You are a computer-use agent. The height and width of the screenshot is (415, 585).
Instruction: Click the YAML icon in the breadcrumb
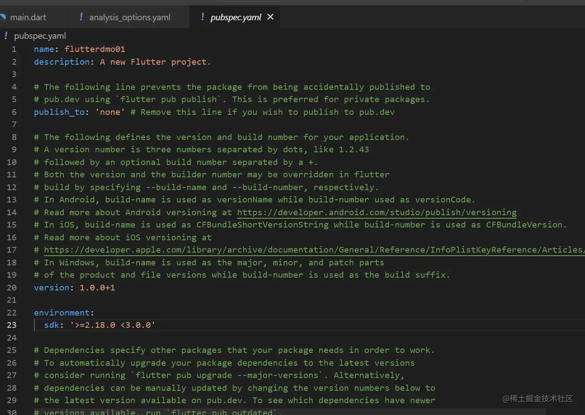pos(6,35)
